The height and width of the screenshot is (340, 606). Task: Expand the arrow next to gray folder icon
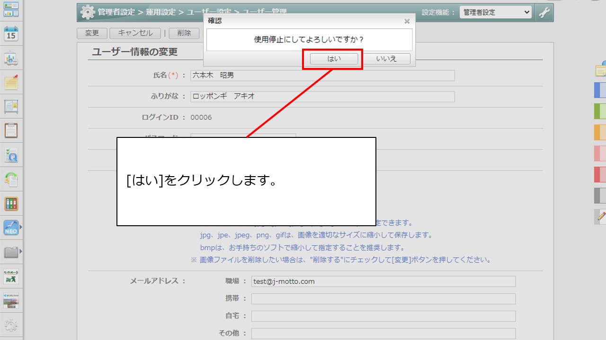pyautogui.click(x=20, y=252)
